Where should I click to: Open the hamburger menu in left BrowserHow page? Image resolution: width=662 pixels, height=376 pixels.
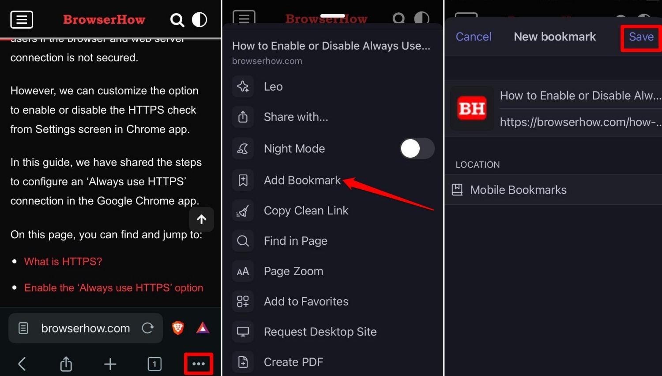click(x=22, y=20)
